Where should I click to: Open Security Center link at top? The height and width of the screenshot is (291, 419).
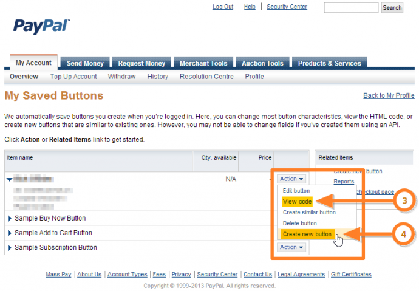tap(287, 7)
